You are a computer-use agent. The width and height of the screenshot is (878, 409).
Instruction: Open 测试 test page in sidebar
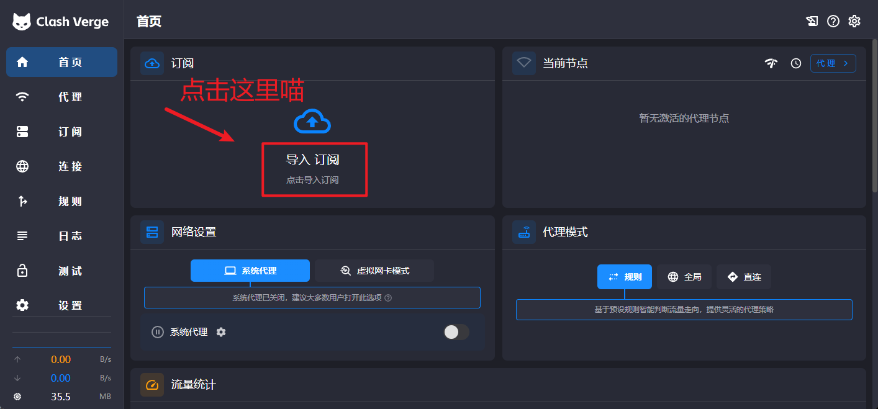click(61, 271)
